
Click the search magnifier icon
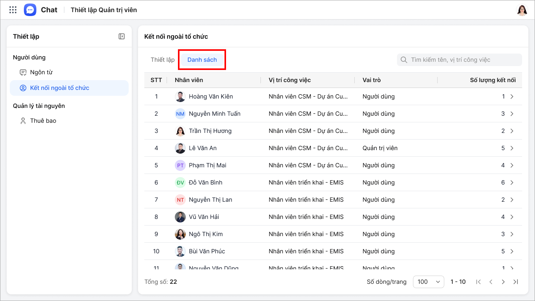point(404,60)
